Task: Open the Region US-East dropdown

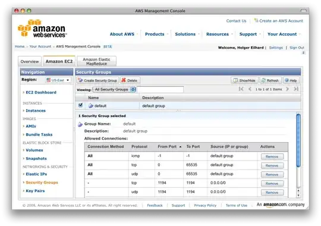Action: (x=58, y=80)
